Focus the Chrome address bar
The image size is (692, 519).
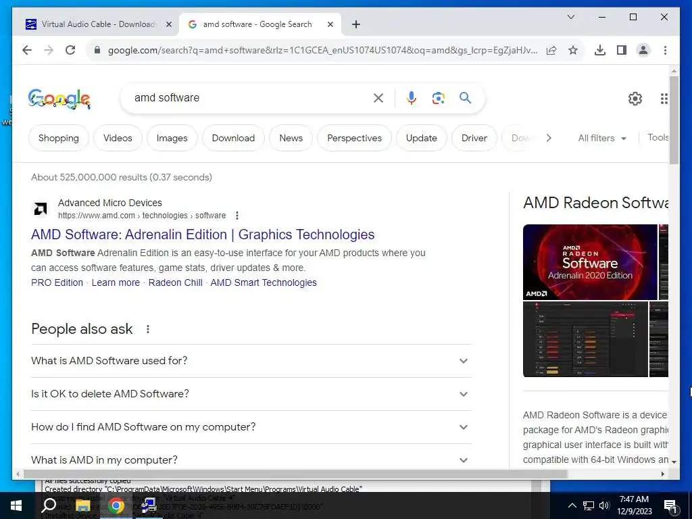pyautogui.click(x=322, y=50)
